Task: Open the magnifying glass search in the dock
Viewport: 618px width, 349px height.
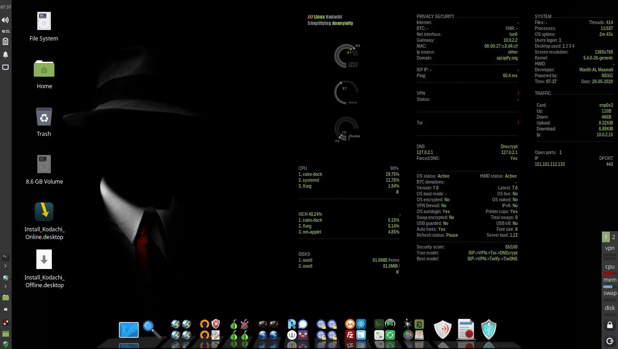Action: (152, 329)
